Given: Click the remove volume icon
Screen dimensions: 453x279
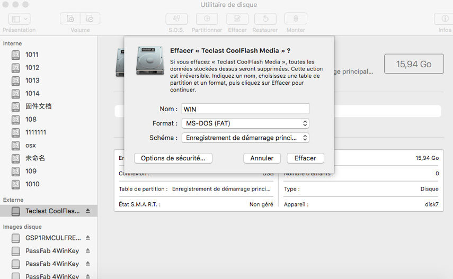Looking at the screenshot, I should (90, 19).
